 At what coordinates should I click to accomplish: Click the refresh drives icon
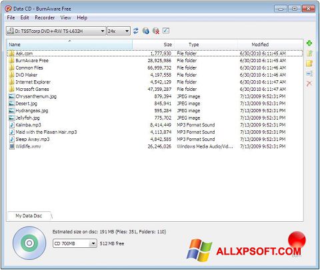tap(136, 31)
